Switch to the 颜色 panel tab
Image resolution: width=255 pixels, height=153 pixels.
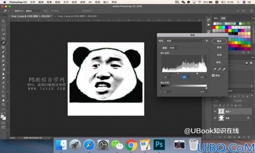pyautogui.click(x=216, y=18)
